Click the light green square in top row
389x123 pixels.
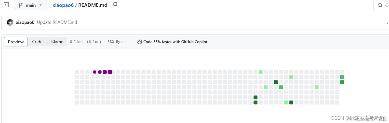click(x=261, y=72)
